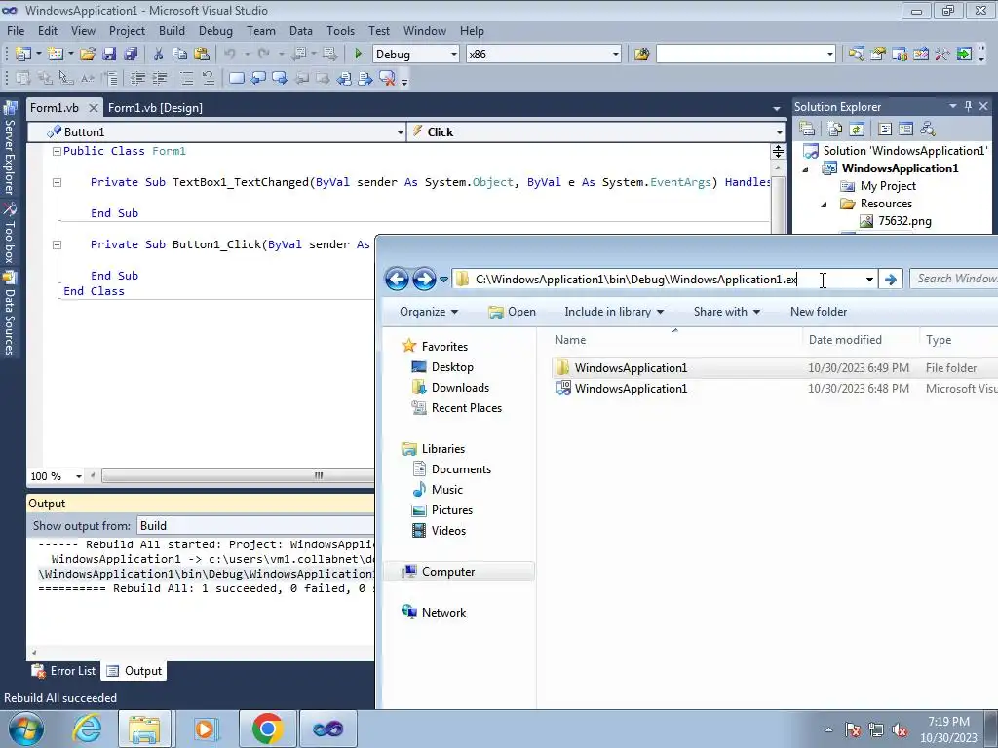This screenshot has height=748, width=998.
Task: Click the Uncomment selected lines icon
Action: click(x=209, y=78)
